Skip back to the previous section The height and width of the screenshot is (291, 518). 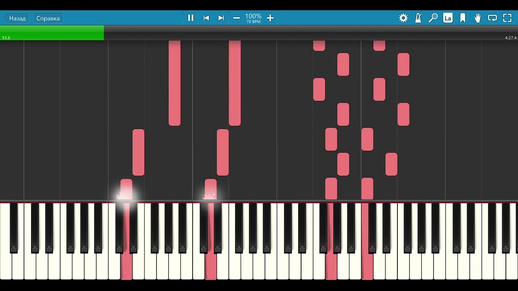tap(206, 18)
